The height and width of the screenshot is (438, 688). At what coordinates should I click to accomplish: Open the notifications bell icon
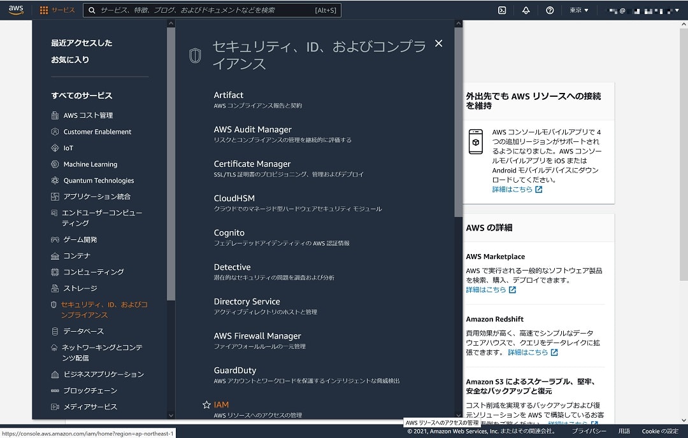[526, 10]
